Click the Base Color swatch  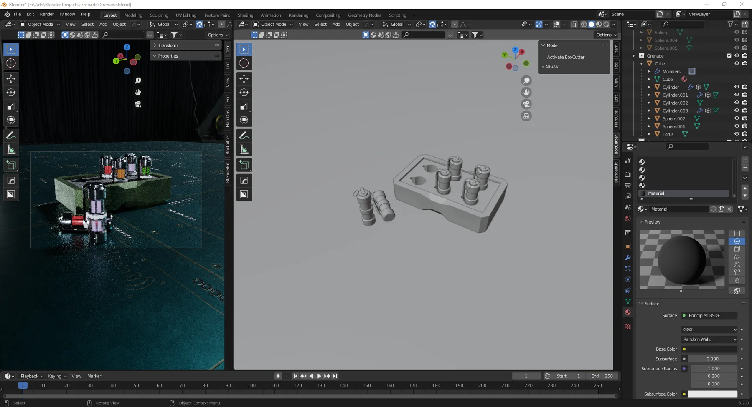(x=713, y=349)
